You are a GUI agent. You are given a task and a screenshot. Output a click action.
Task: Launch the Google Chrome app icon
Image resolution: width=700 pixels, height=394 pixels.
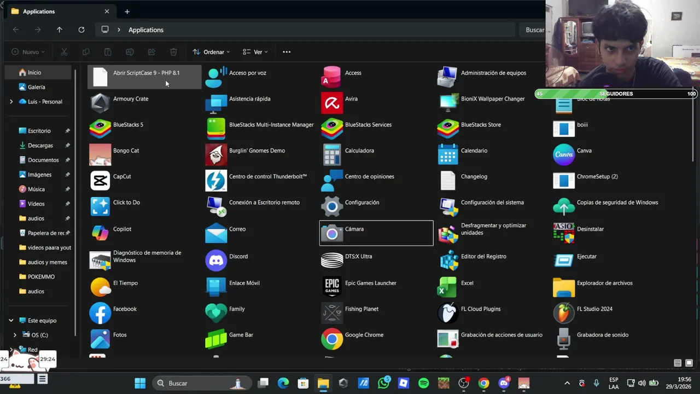tap(332, 339)
